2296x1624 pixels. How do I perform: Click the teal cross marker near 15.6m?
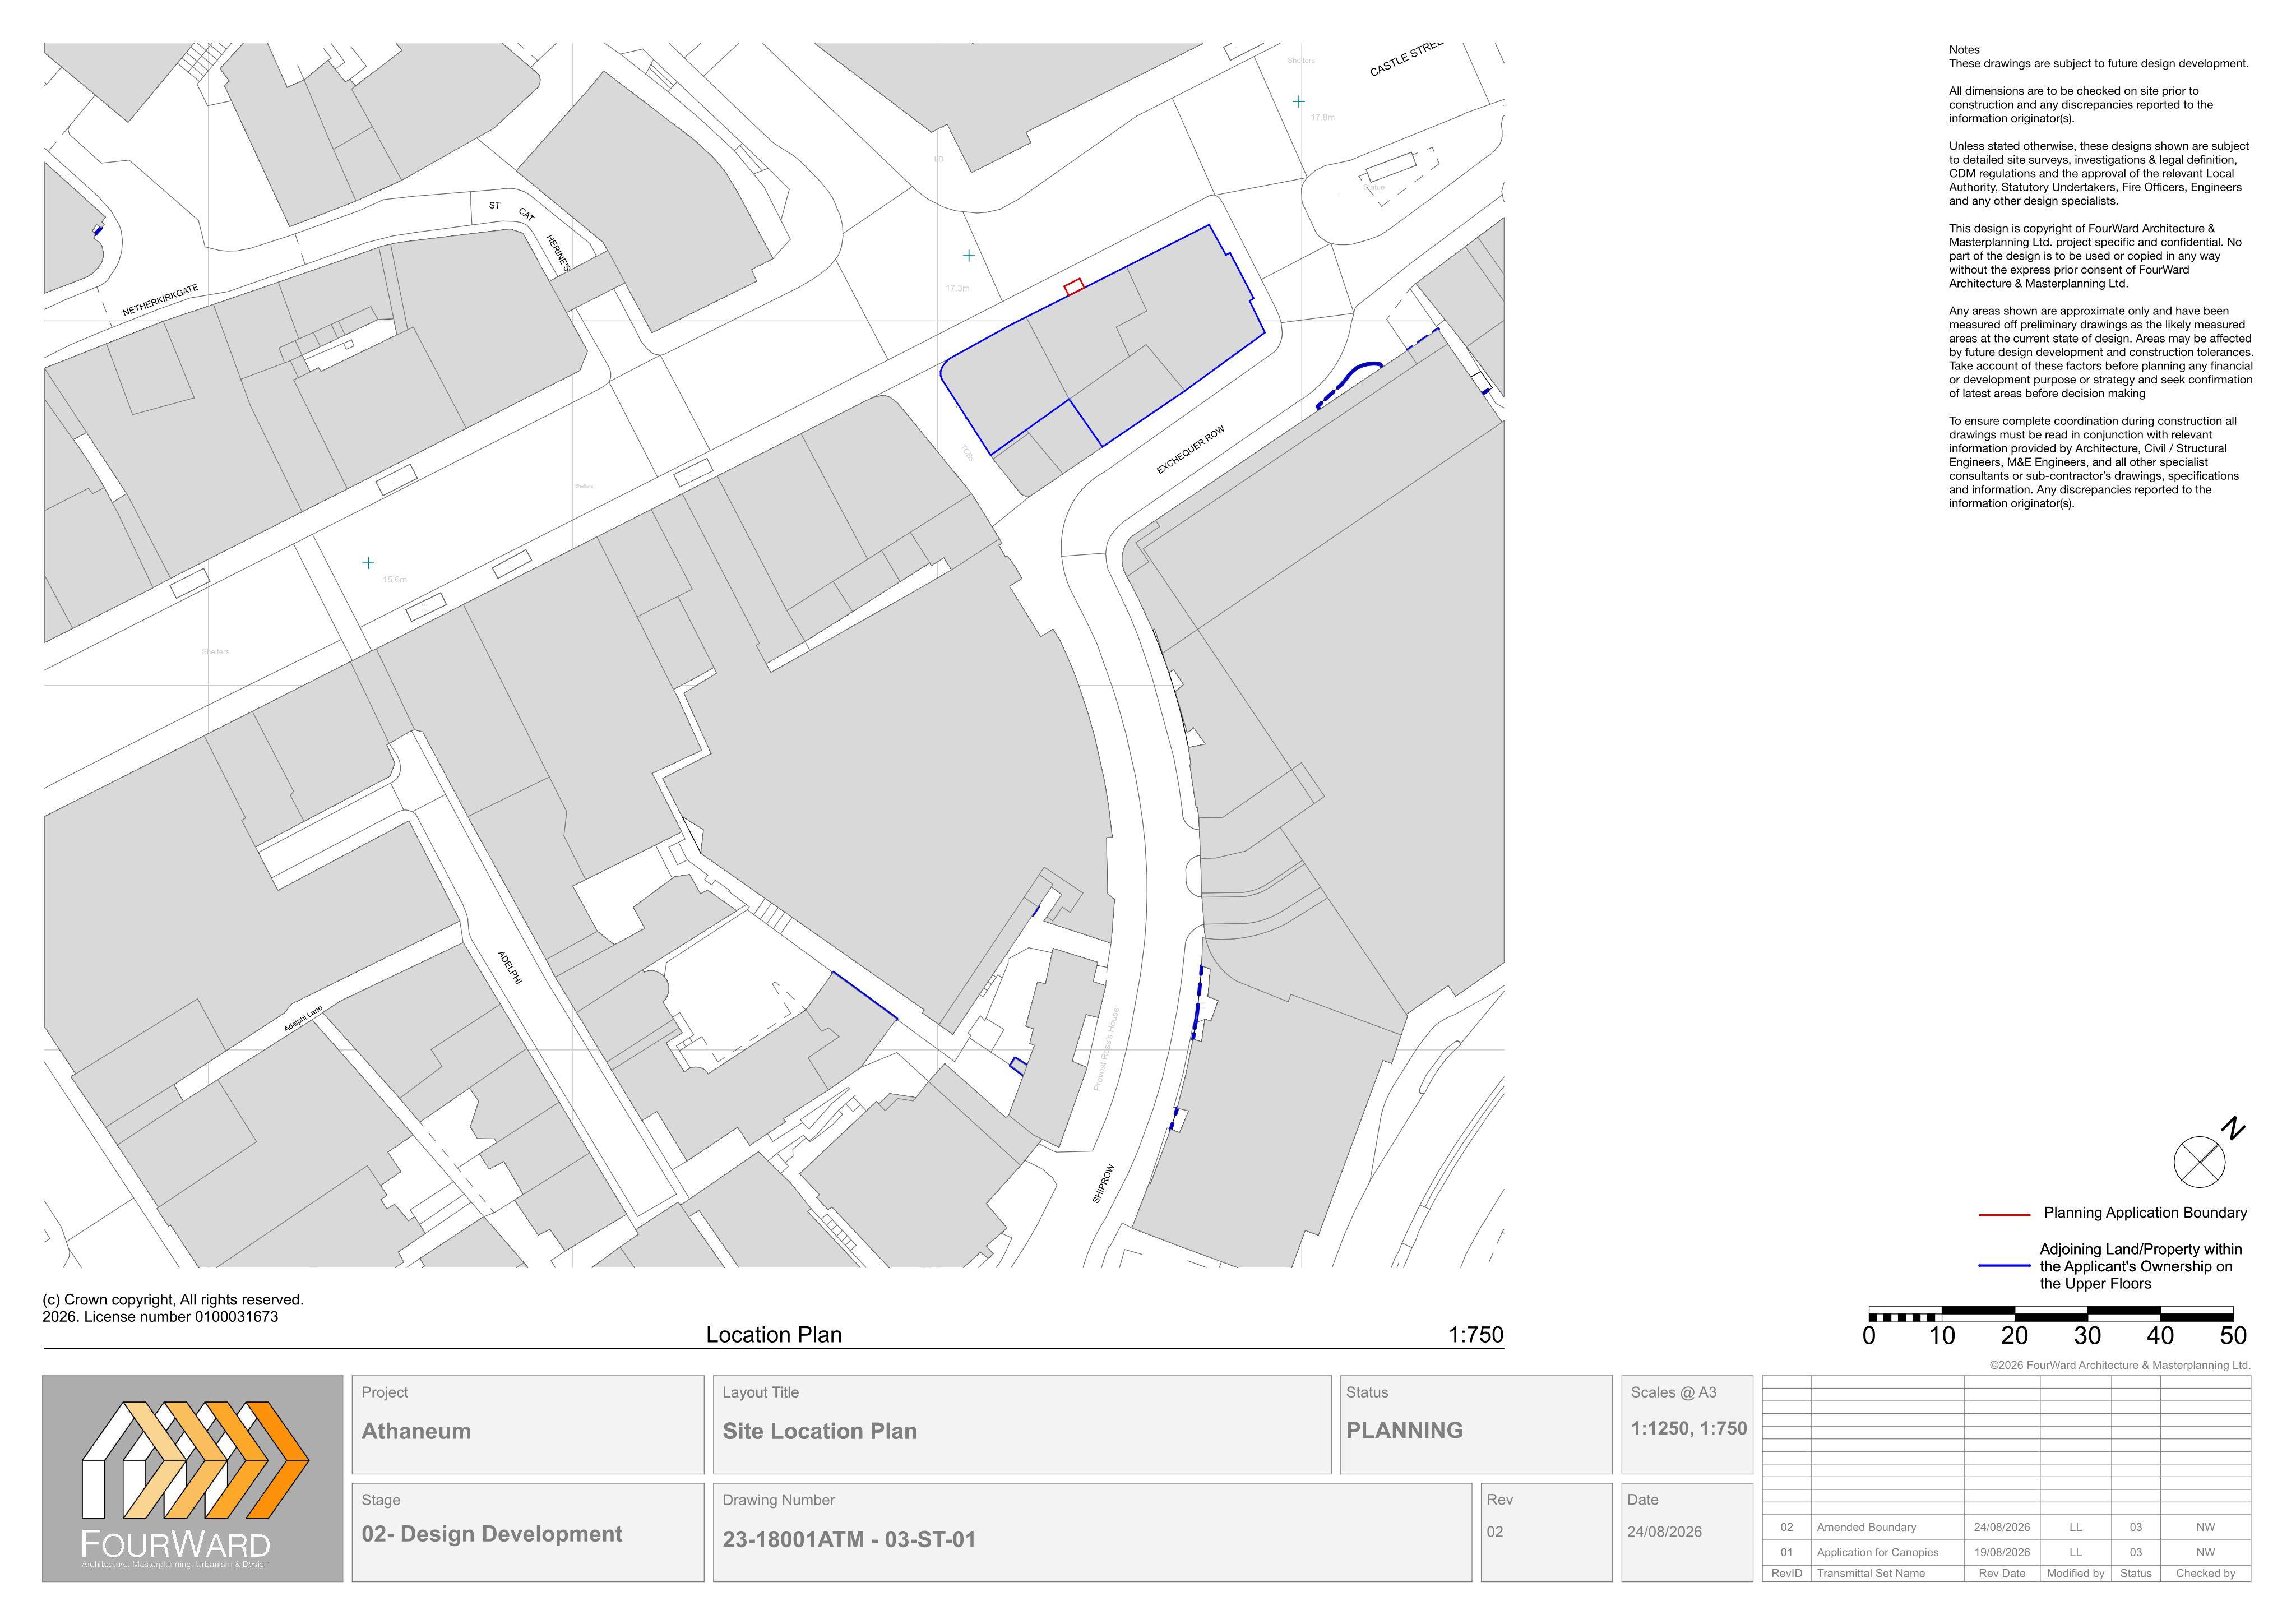coord(368,563)
